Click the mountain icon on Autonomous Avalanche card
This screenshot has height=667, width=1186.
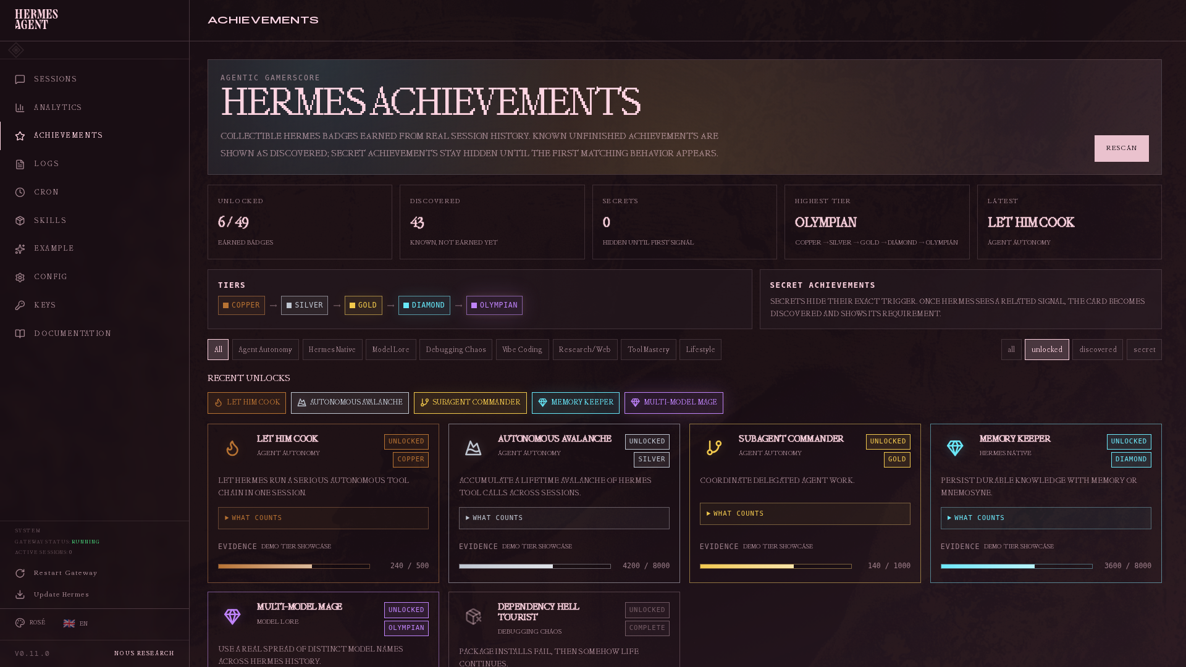[x=473, y=448]
